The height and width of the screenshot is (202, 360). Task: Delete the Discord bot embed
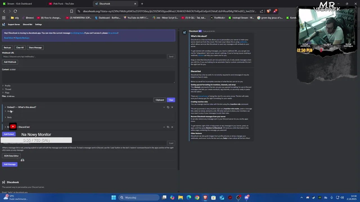[172, 127]
